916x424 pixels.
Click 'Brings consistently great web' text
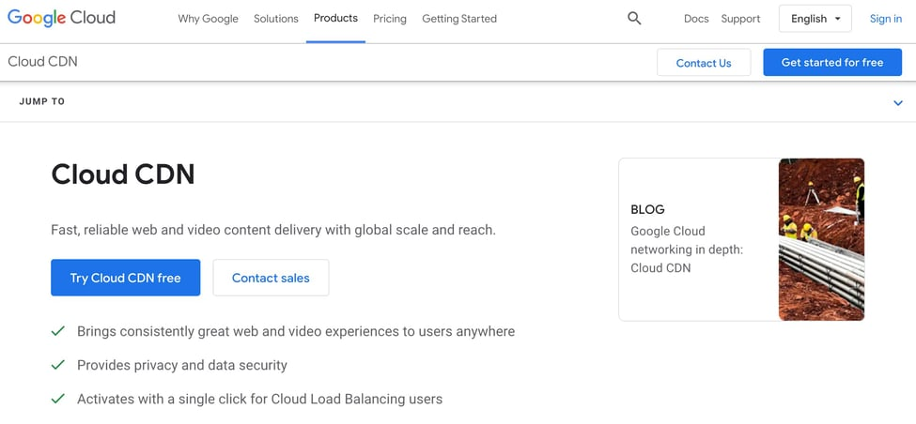(296, 331)
